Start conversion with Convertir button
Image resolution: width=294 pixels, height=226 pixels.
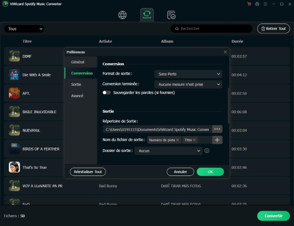(x=273, y=216)
